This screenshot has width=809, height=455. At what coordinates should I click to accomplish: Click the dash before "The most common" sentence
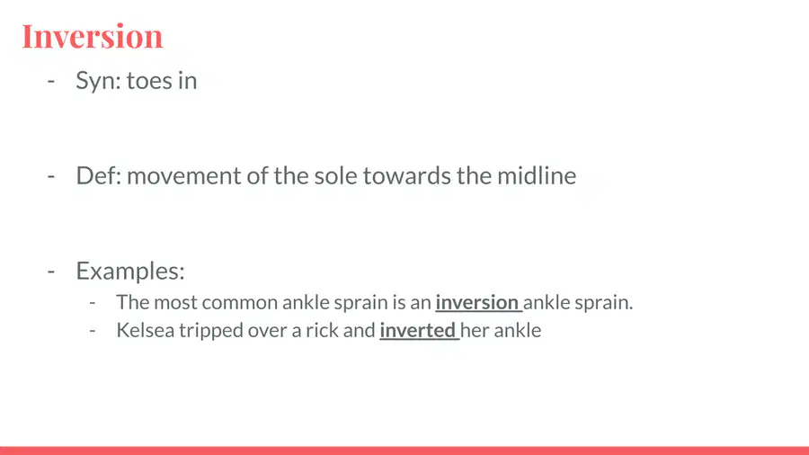point(93,303)
